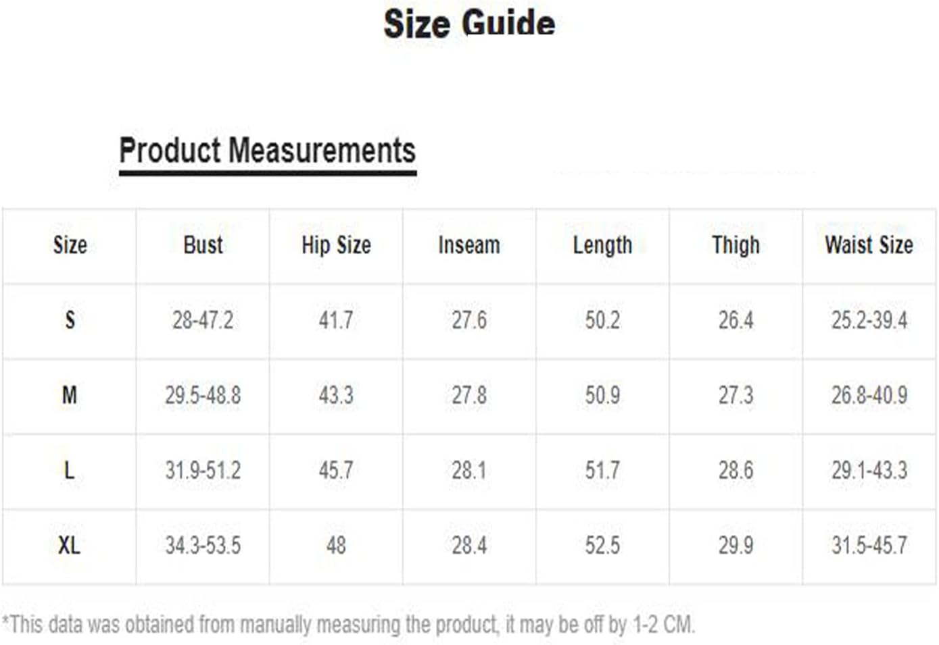
Task: Select the Product Measurements heading
Action: coord(267,150)
